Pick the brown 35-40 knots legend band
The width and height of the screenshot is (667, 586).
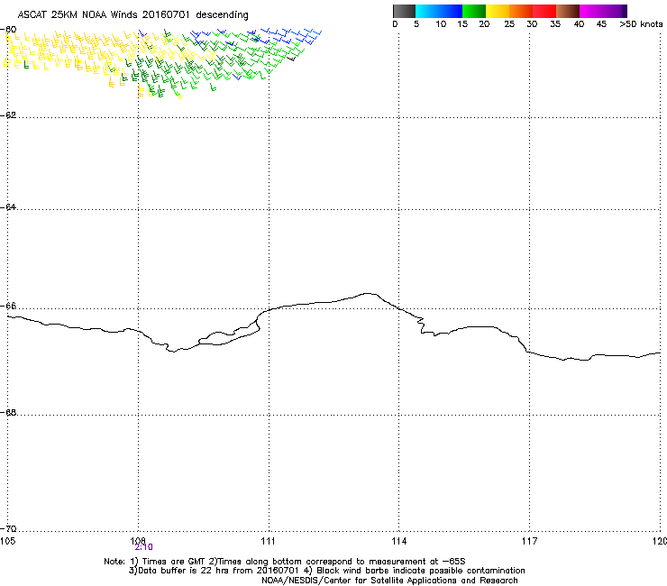(568, 11)
